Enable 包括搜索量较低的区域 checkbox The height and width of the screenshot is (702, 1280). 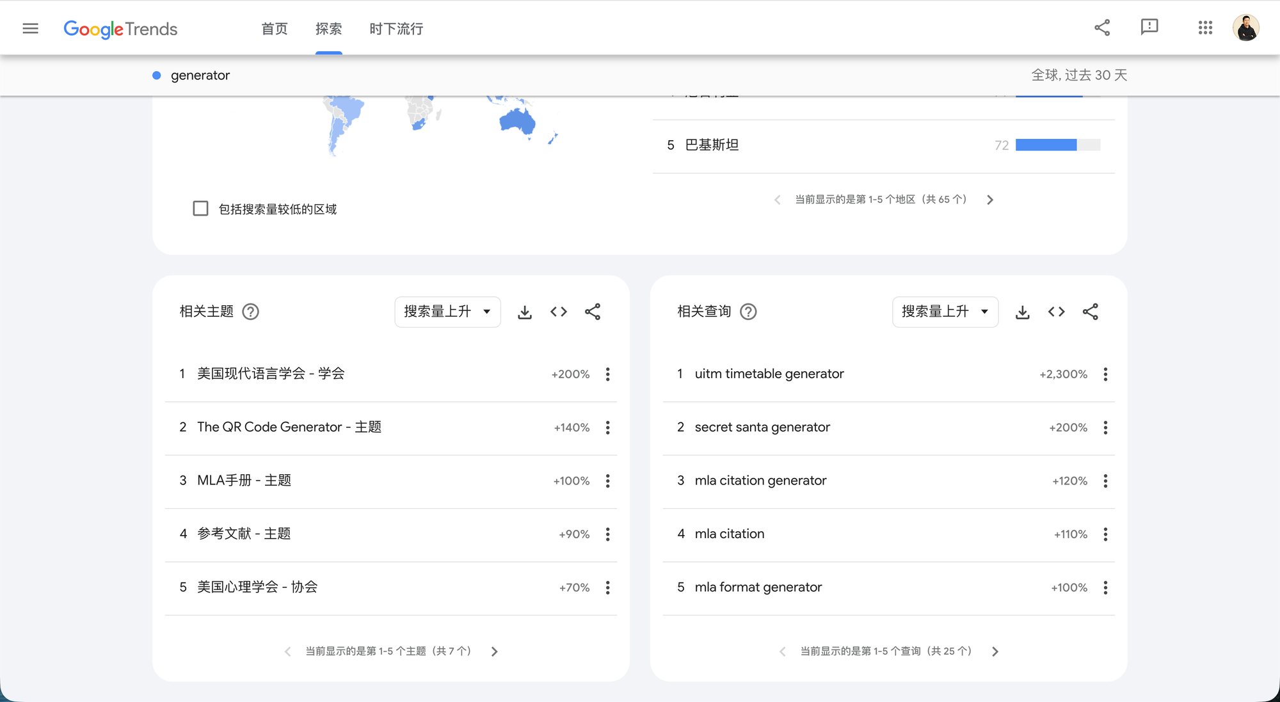click(200, 209)
